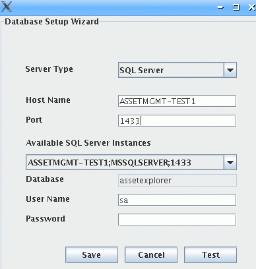Test the database connection
256x269 pixels.
click(x=210, y=255)
